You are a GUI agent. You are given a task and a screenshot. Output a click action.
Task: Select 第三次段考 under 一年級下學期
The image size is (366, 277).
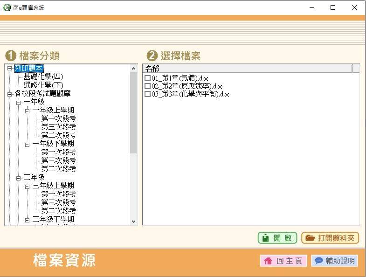59,161
